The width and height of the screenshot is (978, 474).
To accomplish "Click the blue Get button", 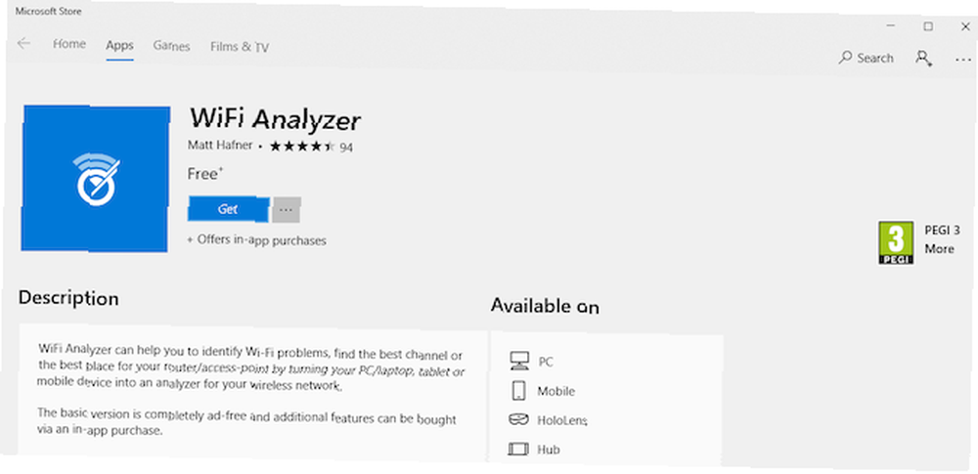I will [228, 209].
